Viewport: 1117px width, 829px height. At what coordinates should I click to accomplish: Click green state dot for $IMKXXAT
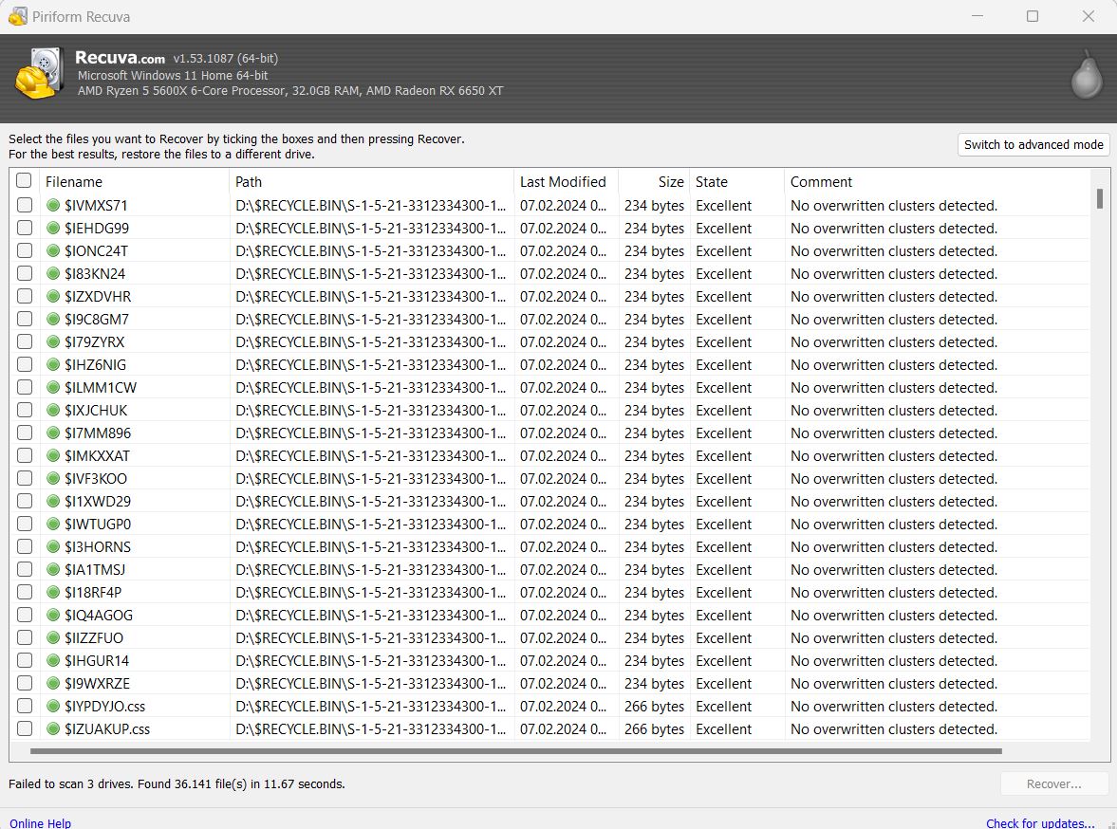pos(53,456)
